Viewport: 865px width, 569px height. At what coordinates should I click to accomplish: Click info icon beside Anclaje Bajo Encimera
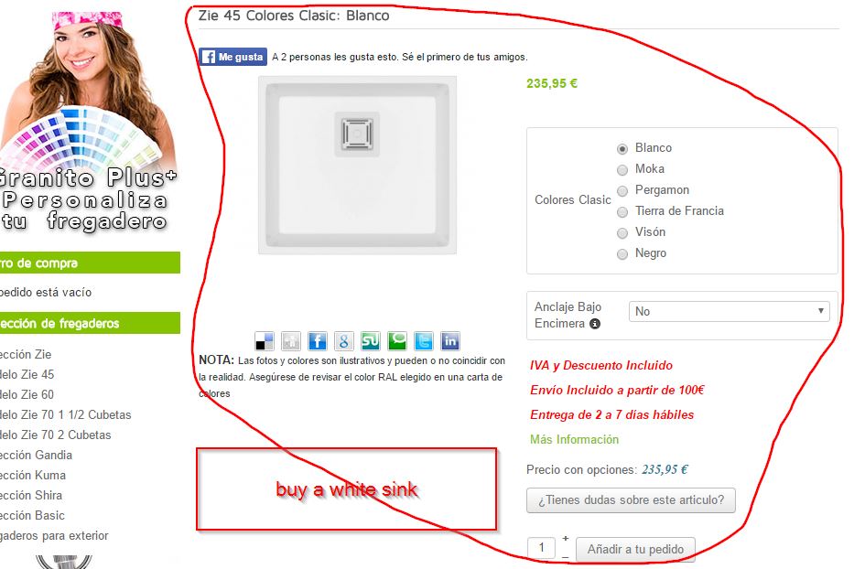[595, 324]
